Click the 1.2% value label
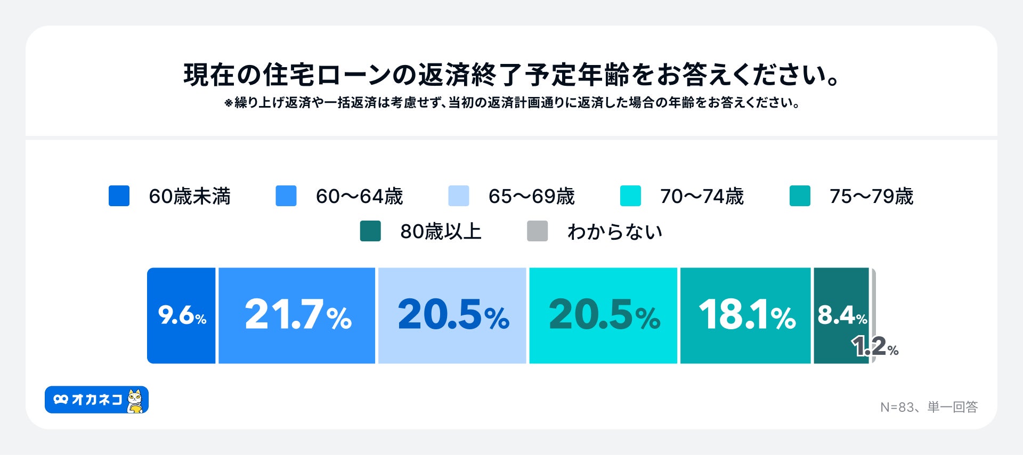 coord(874,347)
